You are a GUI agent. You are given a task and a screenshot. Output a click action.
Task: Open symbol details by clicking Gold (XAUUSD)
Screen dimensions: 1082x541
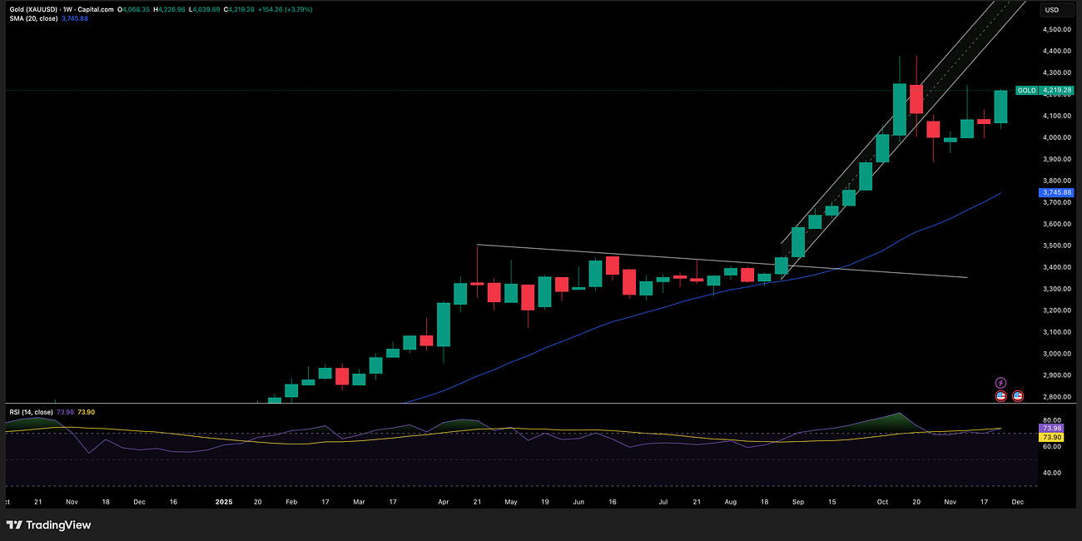32,9
